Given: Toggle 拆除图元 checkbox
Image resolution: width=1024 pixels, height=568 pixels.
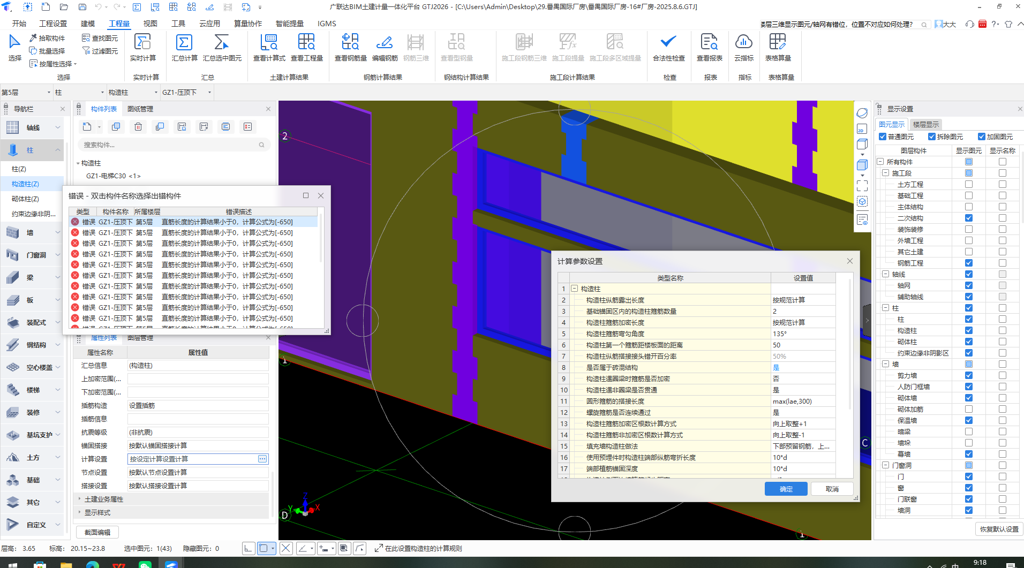Looking at the screenshot, I should pos(932,137).
